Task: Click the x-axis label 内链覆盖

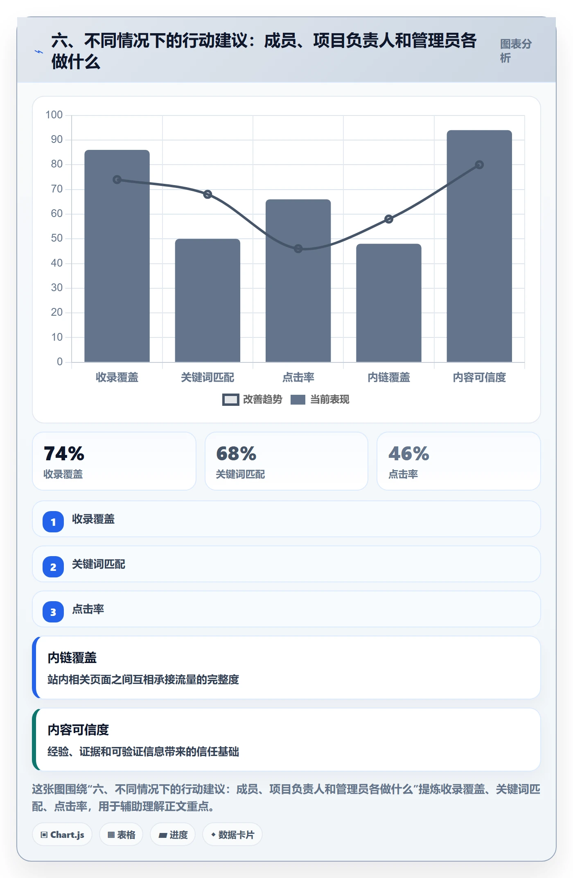Action: 389,377
